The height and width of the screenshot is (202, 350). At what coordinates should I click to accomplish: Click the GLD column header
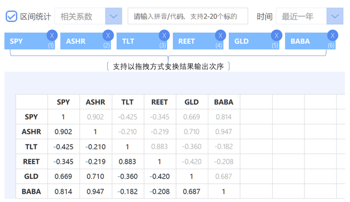pos(192,102)
